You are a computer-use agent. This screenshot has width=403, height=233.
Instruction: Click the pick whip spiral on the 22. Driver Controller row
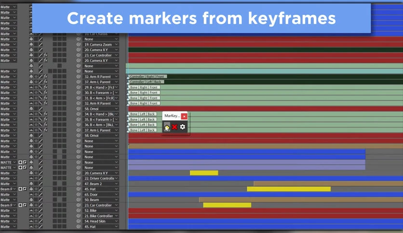coord(79,178)
